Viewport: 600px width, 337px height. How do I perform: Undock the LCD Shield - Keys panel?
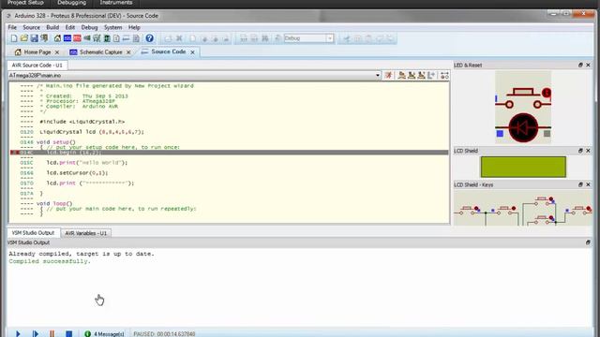tap(580, 184)
